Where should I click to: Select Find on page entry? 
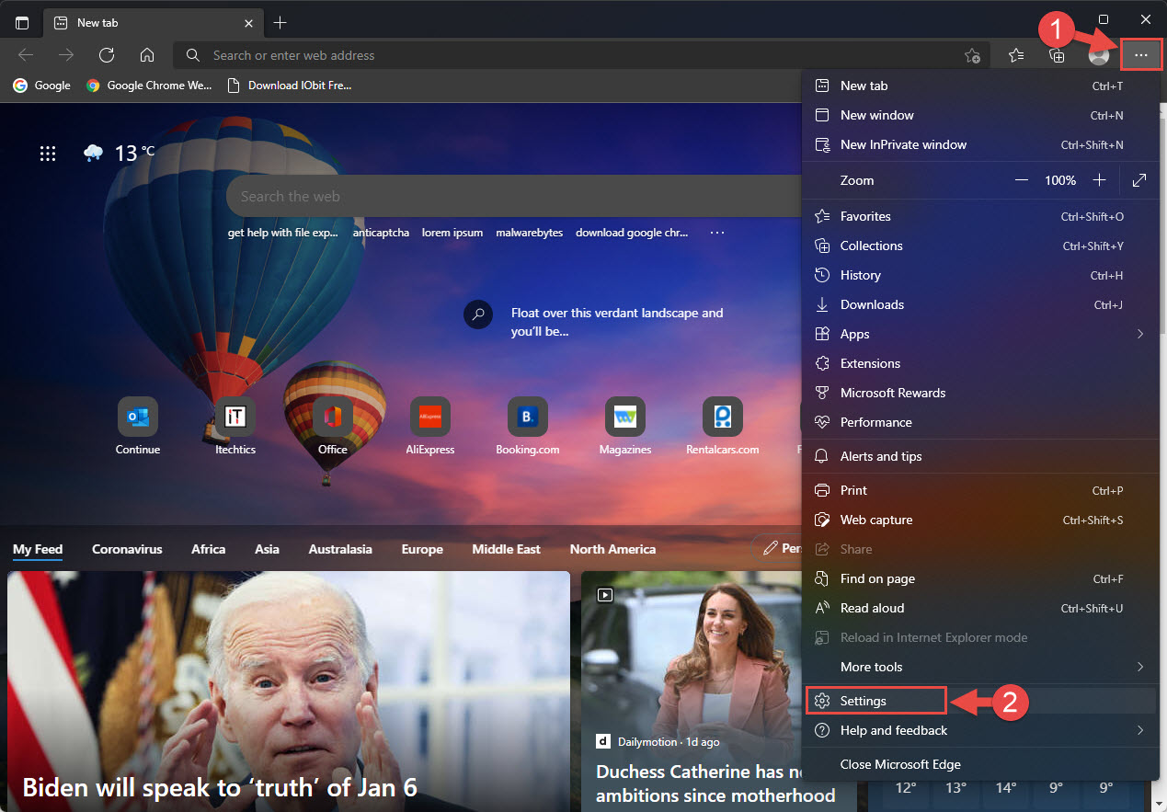coord(980,578)
